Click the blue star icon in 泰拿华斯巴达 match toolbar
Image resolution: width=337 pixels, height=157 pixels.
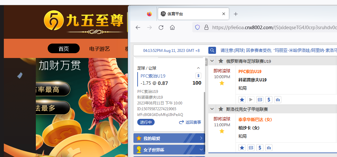click(242, 148)
